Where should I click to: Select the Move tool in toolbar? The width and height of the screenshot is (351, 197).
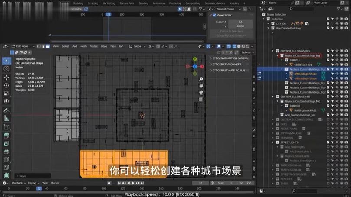pyautogui.click(x=7, y=78)
